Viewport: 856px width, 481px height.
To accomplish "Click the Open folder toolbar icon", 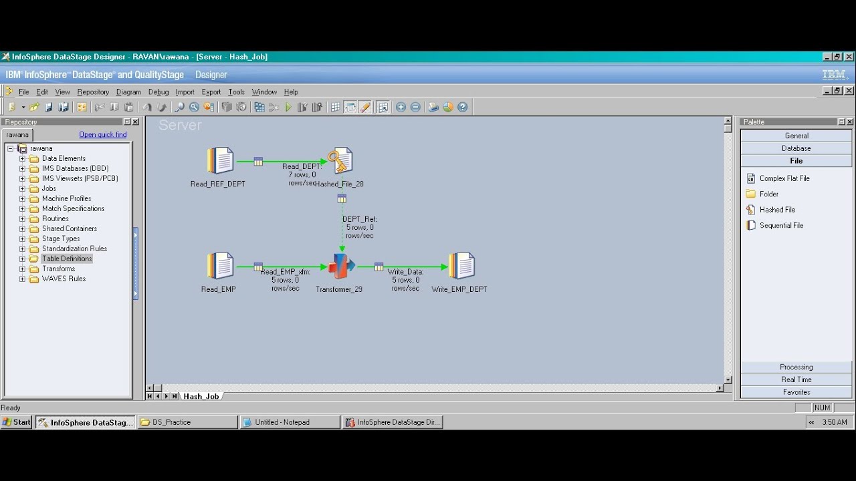I will (x=34, y=107).
